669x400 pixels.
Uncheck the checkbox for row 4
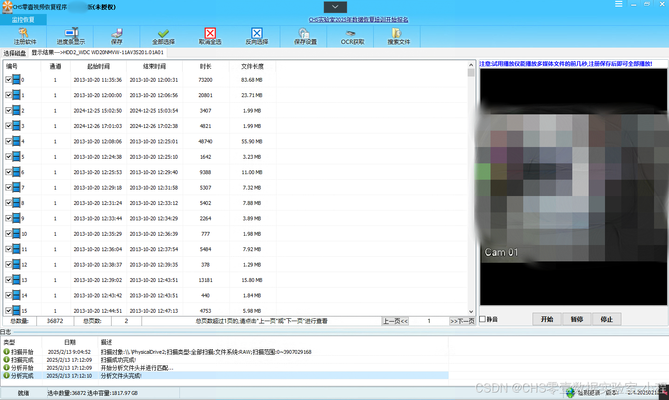8,141
